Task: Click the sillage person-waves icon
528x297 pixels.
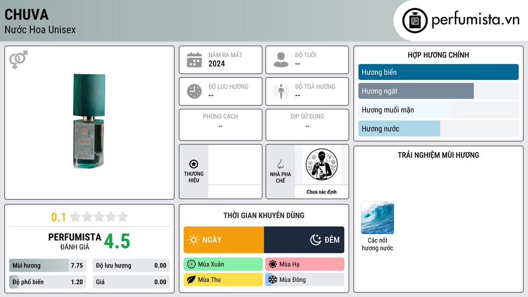Action: (x=281, y=91)
